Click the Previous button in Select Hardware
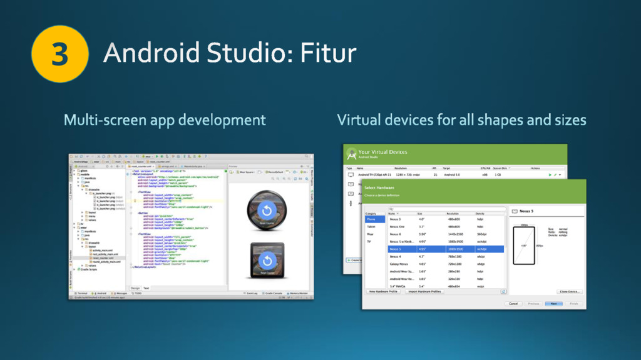The width and height of the screenshot is (641, 360). 533,304
